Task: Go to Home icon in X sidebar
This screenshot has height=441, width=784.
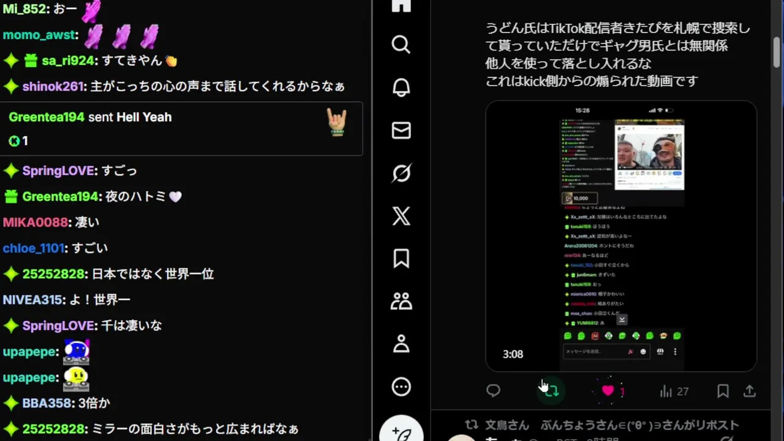Action: click(401, 5)
